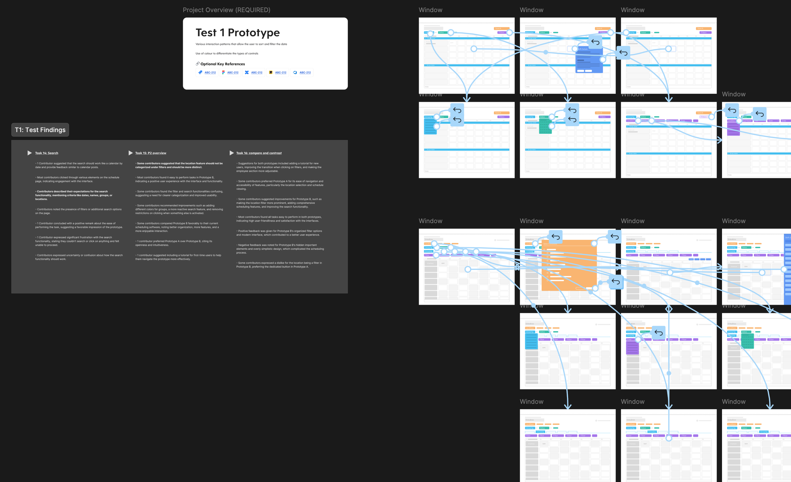This screenshot has width=791, height=482.
Task: Click back-arrow hotspot above orange Select Locations panel
Action: click(x=555, y=237)
